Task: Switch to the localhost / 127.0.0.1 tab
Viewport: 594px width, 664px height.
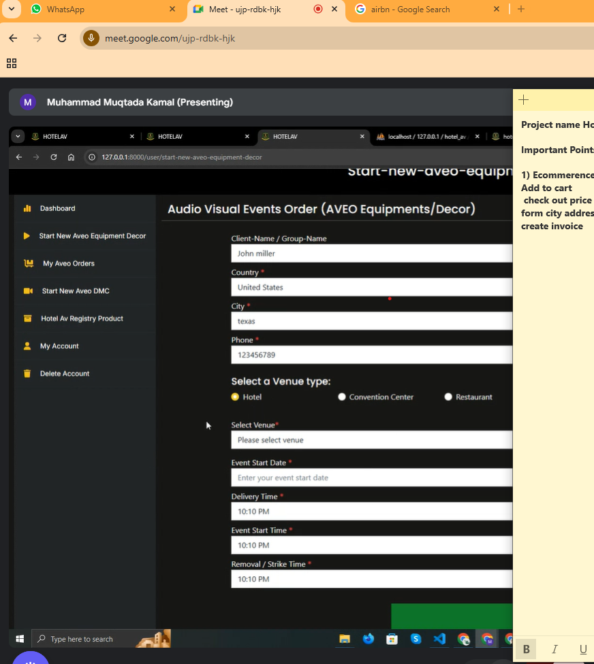Action: (x=428, y=136)
